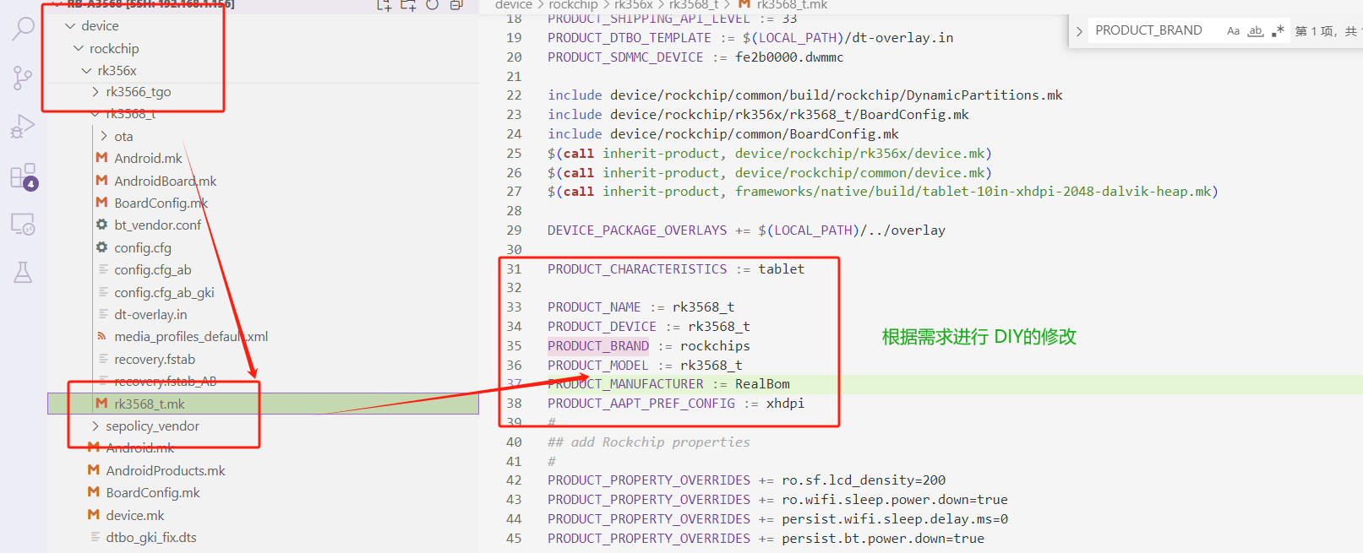
Task: Click 'PRODUCT_DEVICE' on line 34
Action: pos(602,327)
